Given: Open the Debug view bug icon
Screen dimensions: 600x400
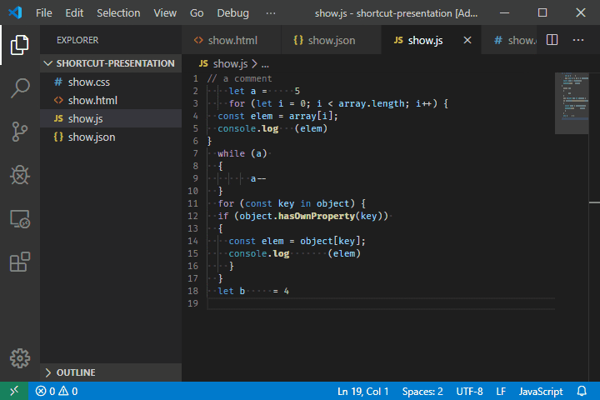Looking at the screenshot, I should [x=19, y=175].
